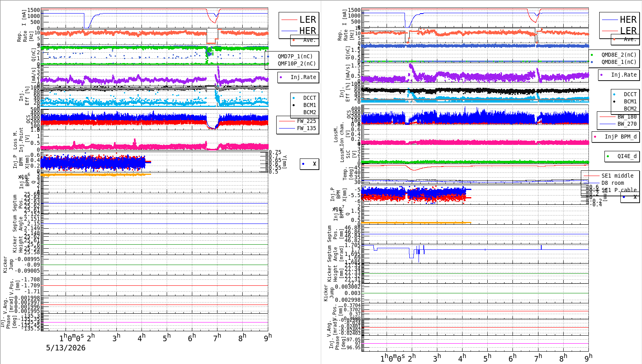Screen dimensions: 642x364
Task: Click the Inj.Rate legend in left panel
Action: pos(303,77)
